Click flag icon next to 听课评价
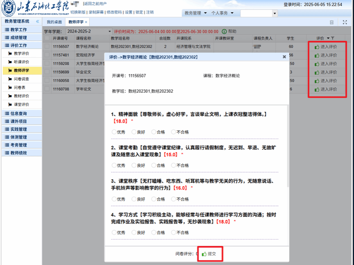Image resolution: width=354 pixels, height=265 pixels. pyautogui.click(x=10, y=62)
